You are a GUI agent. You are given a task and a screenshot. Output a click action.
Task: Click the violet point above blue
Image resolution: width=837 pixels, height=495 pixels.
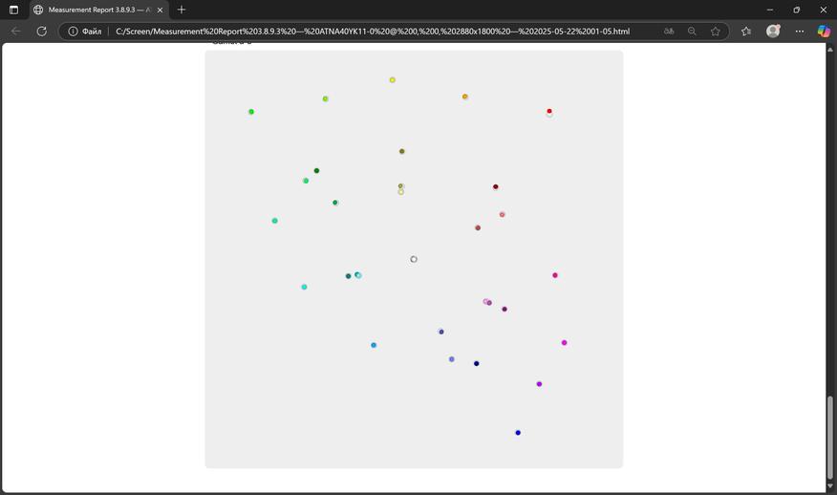(539, 384)
